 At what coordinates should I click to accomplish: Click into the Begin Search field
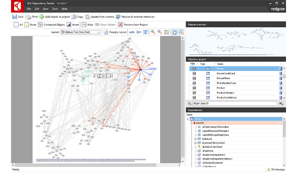[234, 103]
